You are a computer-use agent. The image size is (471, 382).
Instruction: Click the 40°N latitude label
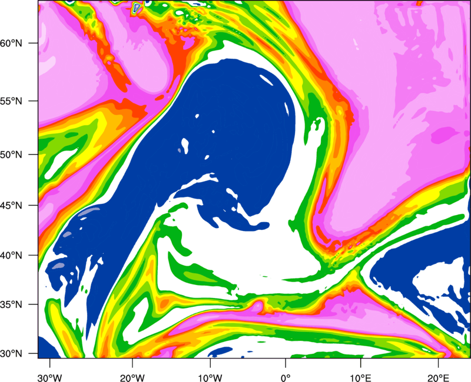coord(11,256)
